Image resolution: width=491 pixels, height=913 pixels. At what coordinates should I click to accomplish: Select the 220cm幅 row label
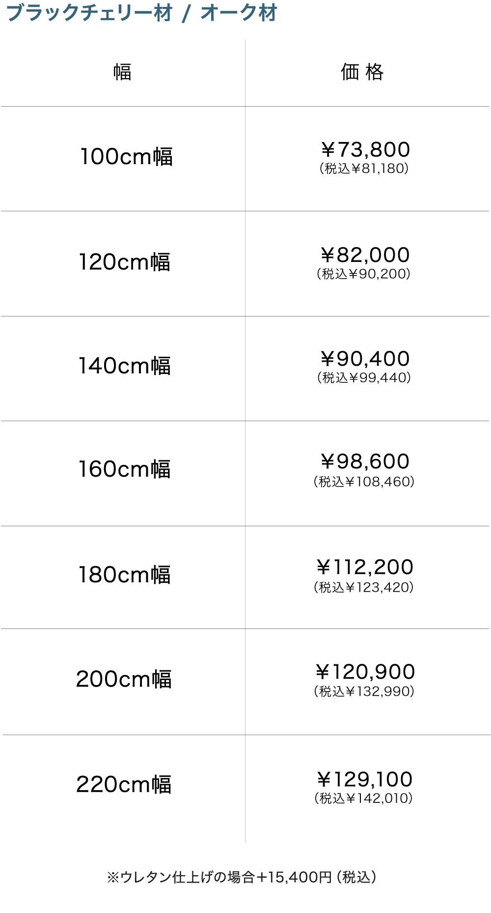pos(124,784)
